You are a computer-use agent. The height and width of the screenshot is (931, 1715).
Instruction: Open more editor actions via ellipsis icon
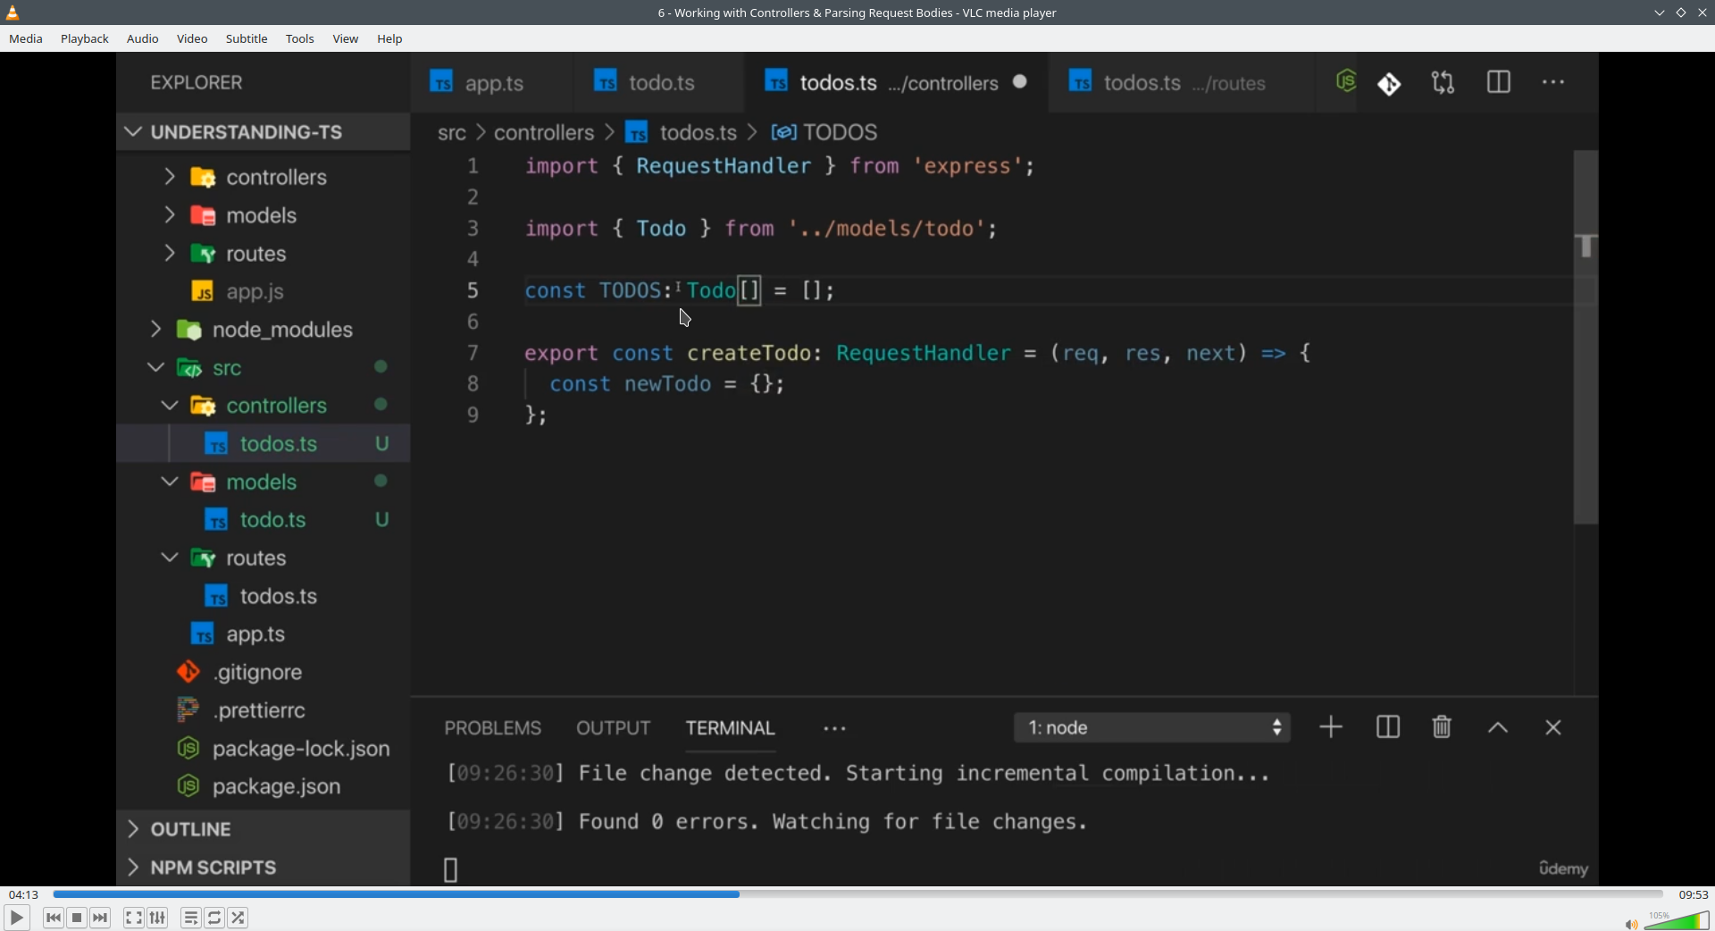click(x=1554, y=82)
